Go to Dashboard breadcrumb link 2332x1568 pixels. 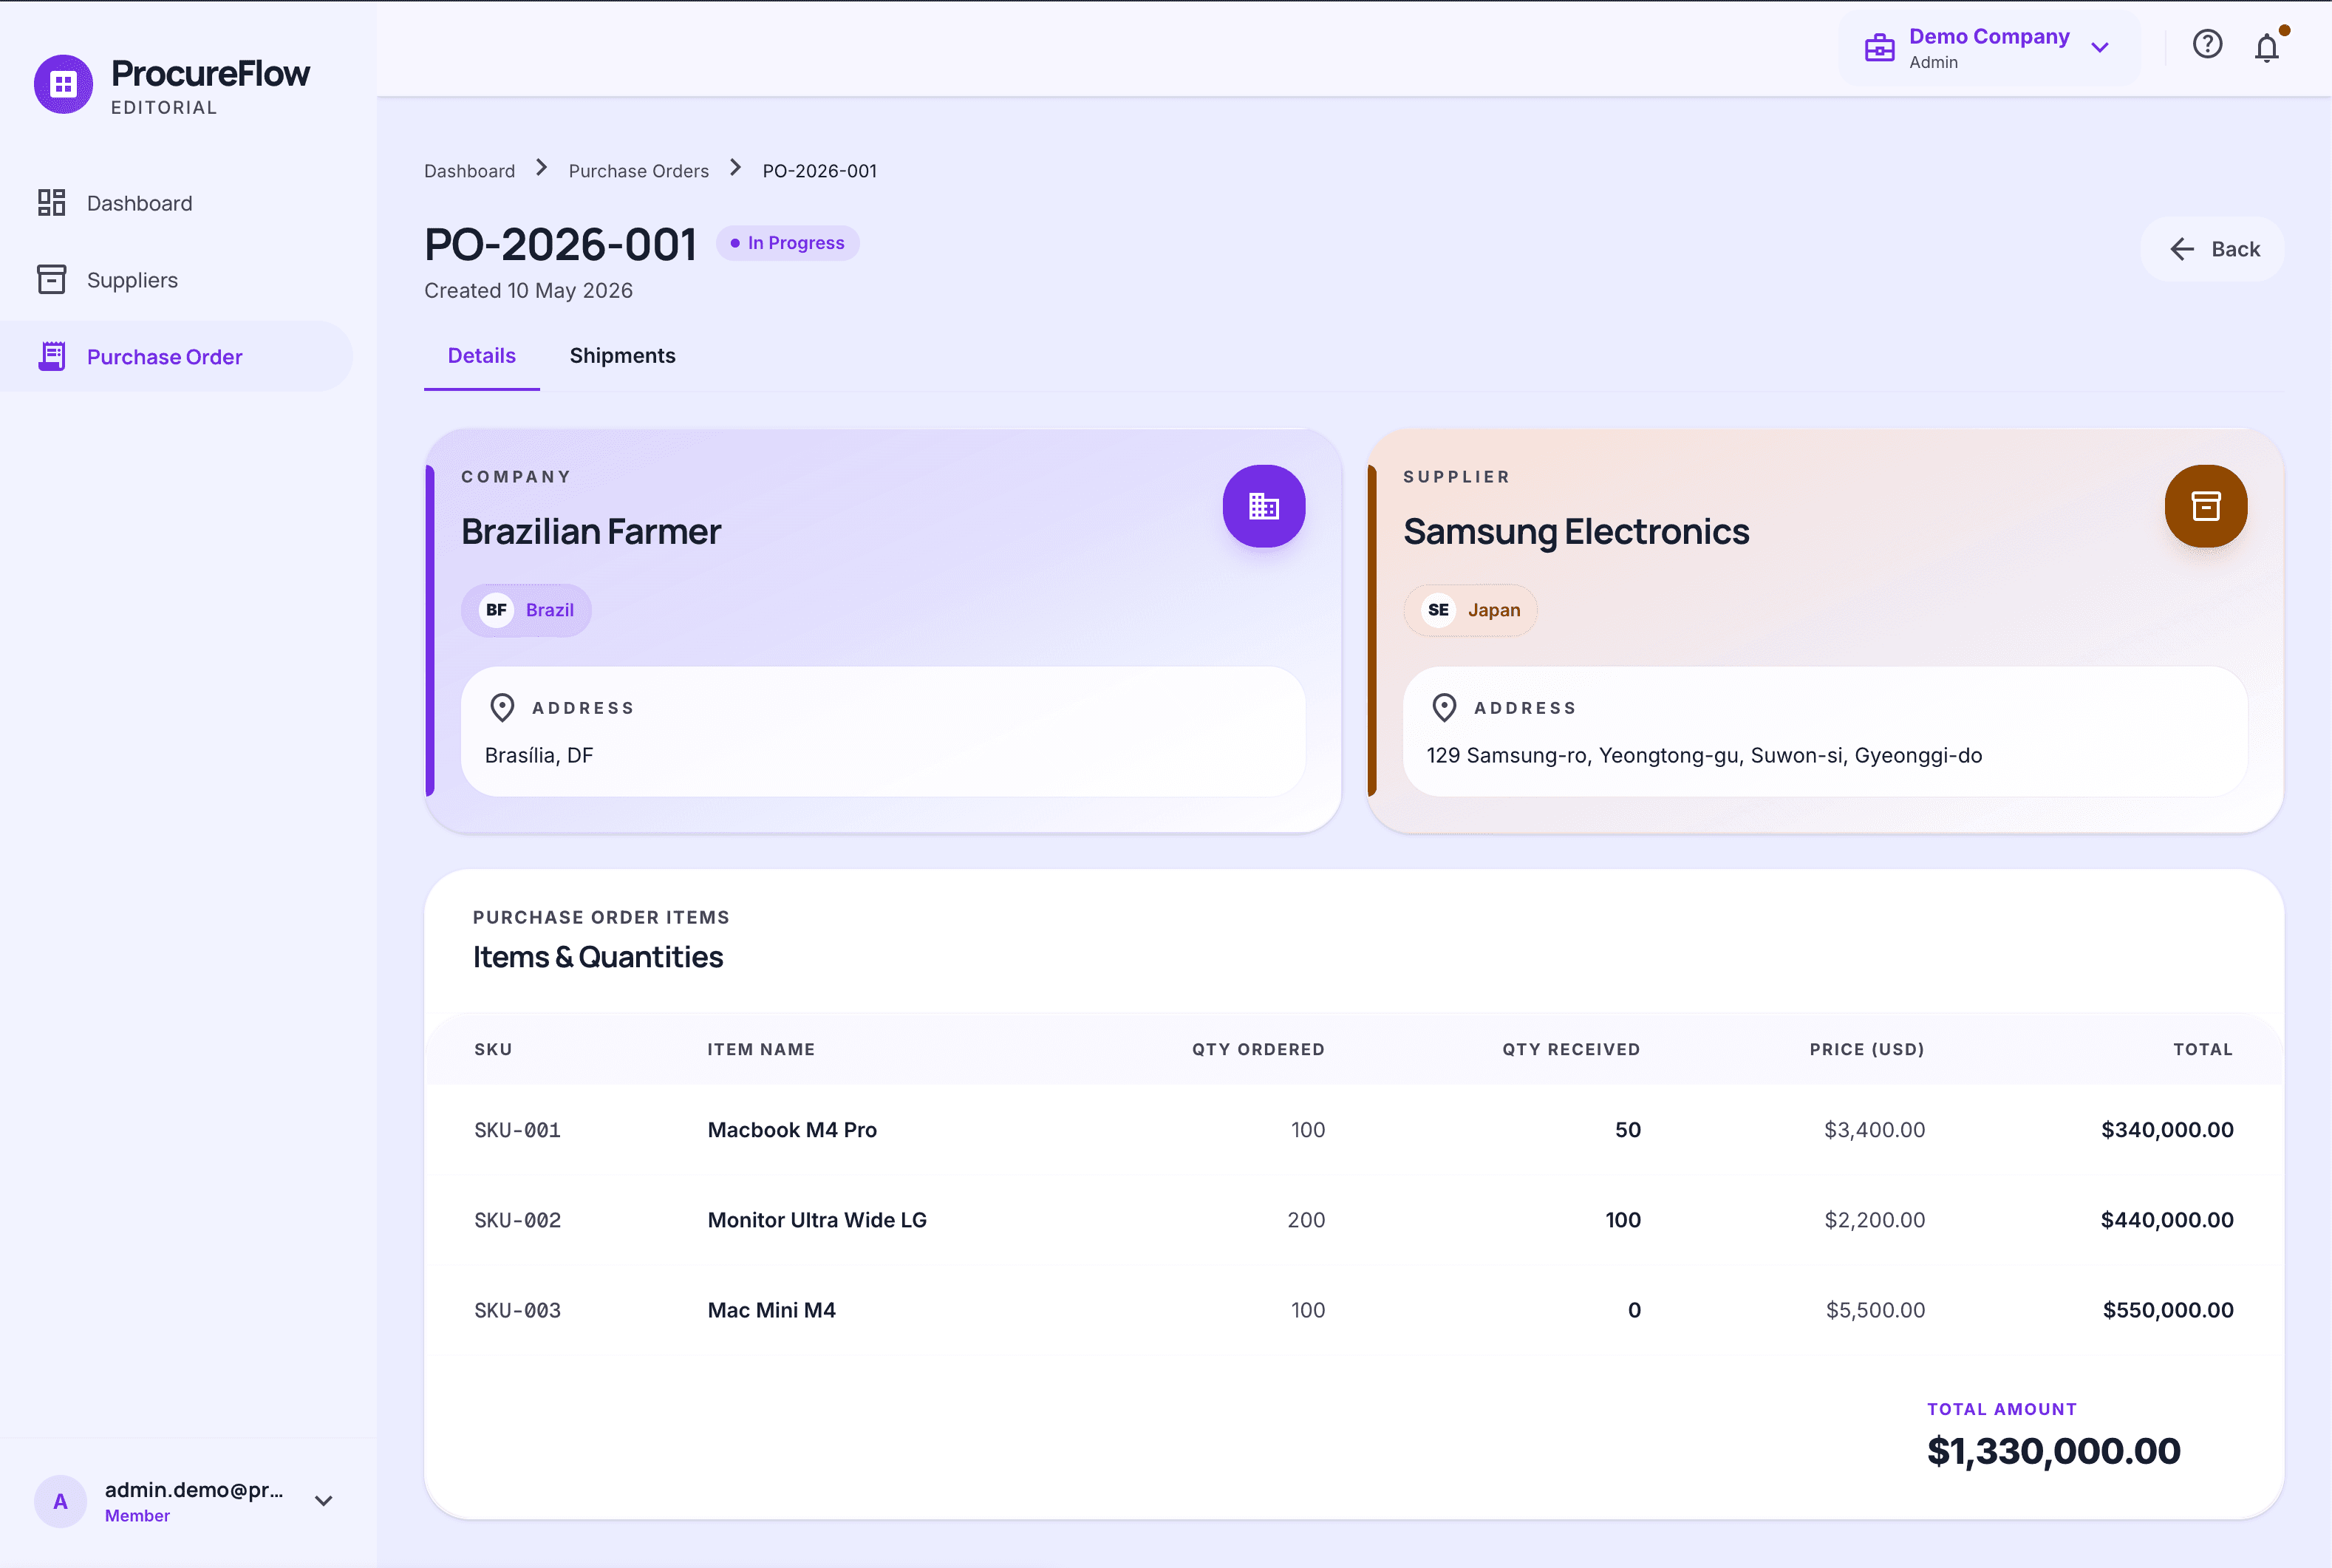[x=469, y=171]
